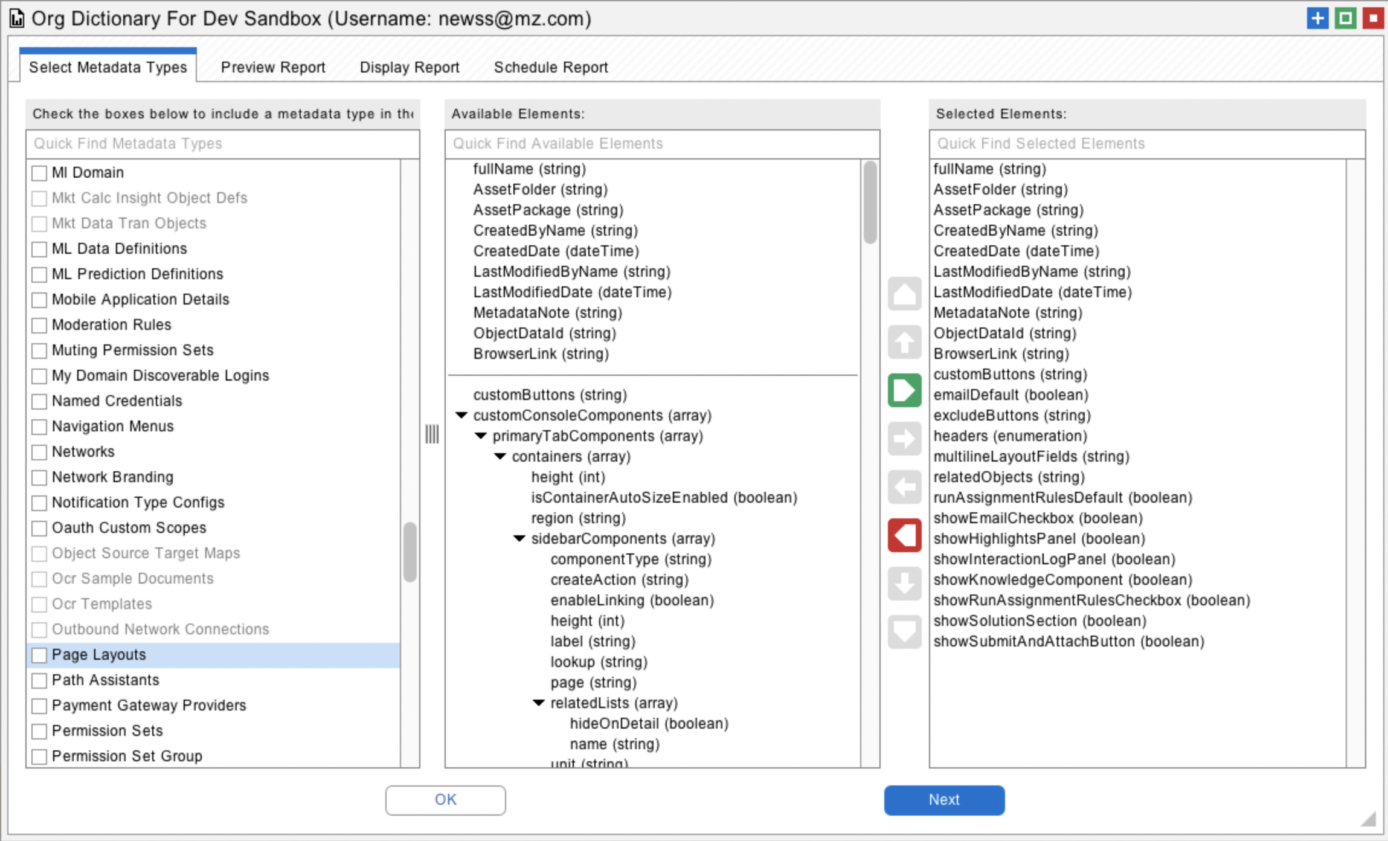Click the Quick Find Available Elements field
Image resolution: width=1388 pixels, height=841 pixels.
662,144
